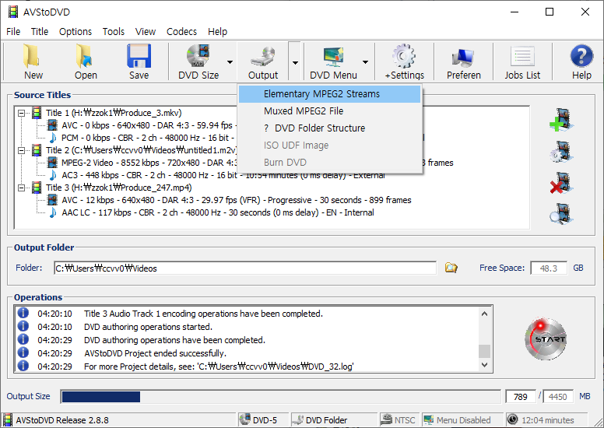Screen dimensions: 604x428
Task: Preview title with magnifier film icon
Action: click(x=561, y=214)
